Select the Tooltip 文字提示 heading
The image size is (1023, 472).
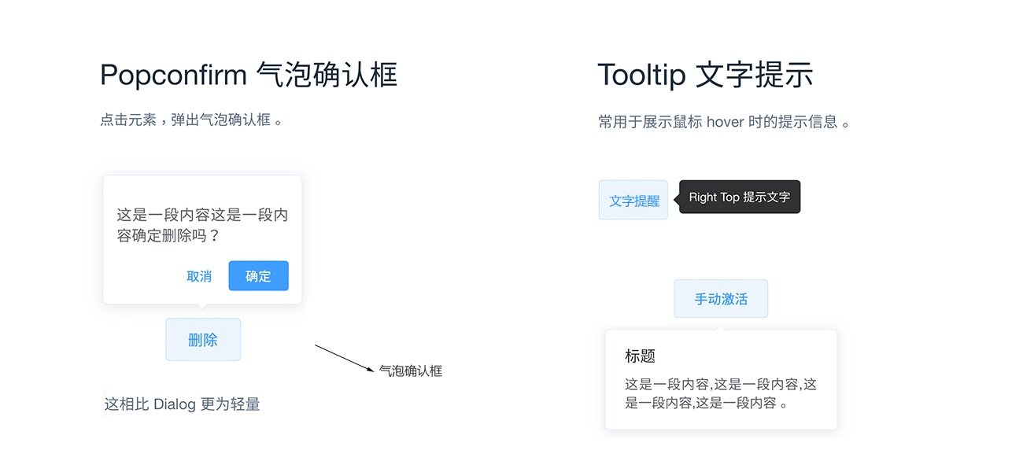[705, 76]
